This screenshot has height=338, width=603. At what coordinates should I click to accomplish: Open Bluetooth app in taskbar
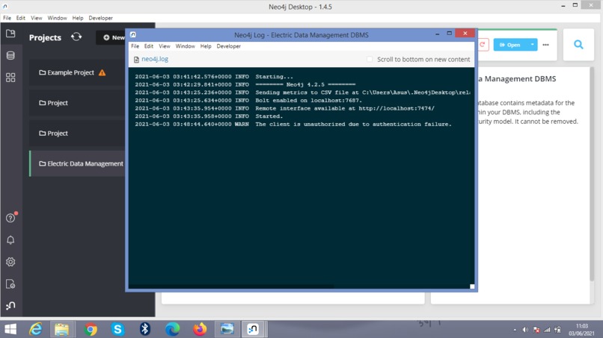pos(144,329)
